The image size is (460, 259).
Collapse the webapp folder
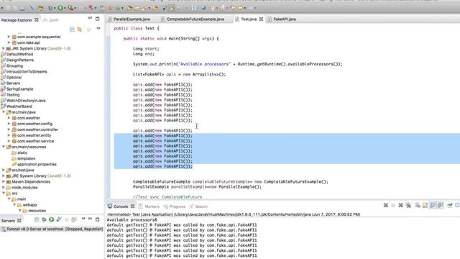14,204
